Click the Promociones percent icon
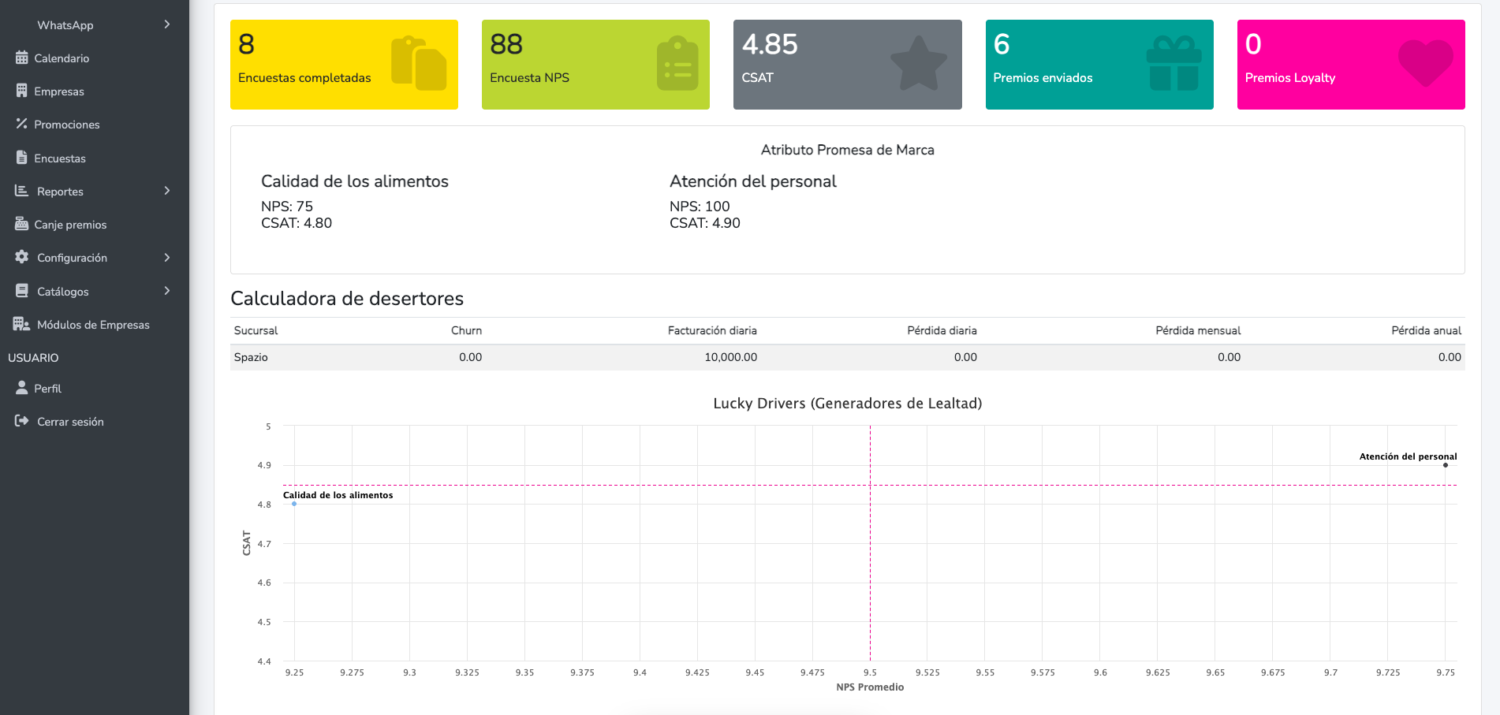Viewport: 1500px width, 715px height. [21, 124]
